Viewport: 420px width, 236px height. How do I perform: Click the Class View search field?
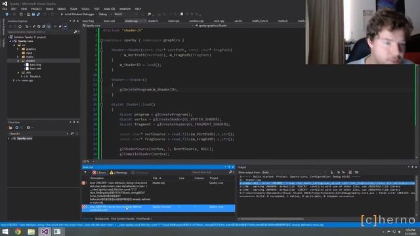pos(37,134)
